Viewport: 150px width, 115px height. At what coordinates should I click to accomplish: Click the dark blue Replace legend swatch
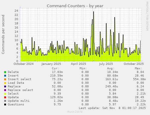pyautogui.click(x=5, y=86)
